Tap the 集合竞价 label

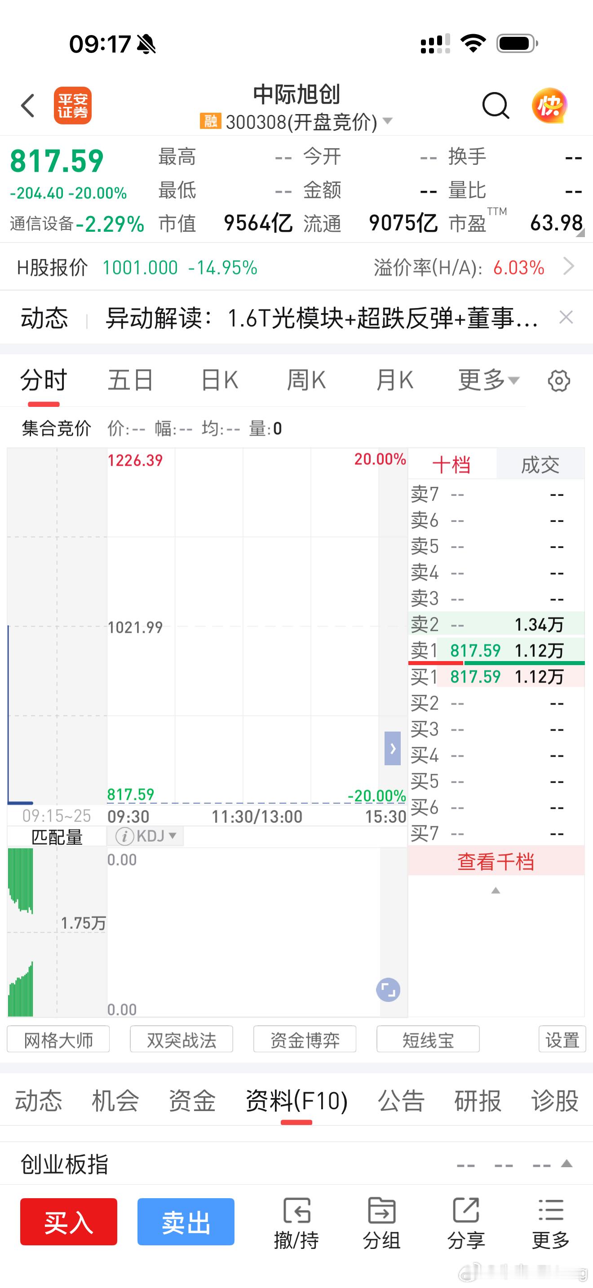pos(57,428)
